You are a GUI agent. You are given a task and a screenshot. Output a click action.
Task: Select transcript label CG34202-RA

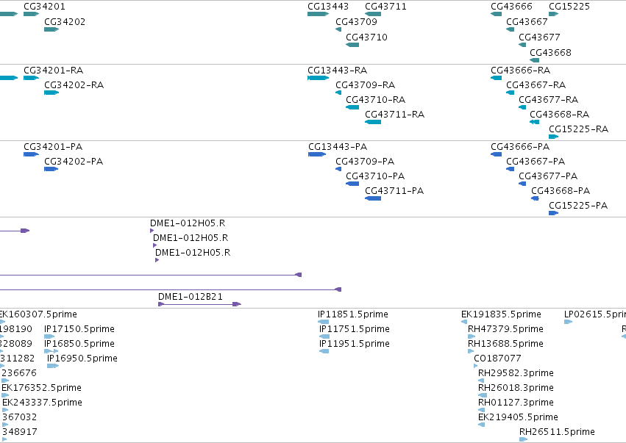[x=74, y=85]
